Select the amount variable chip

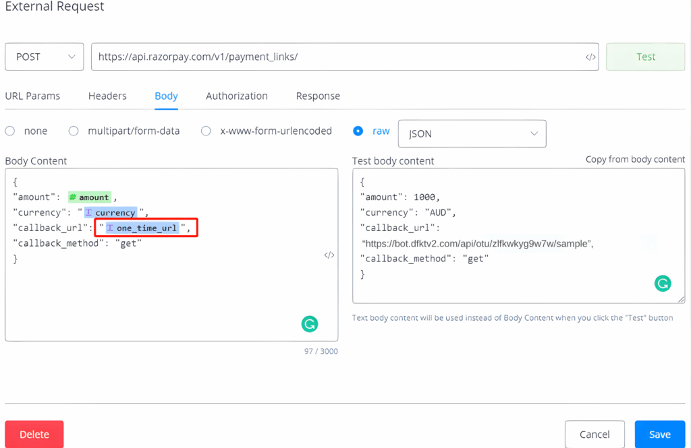pos(90,197)
